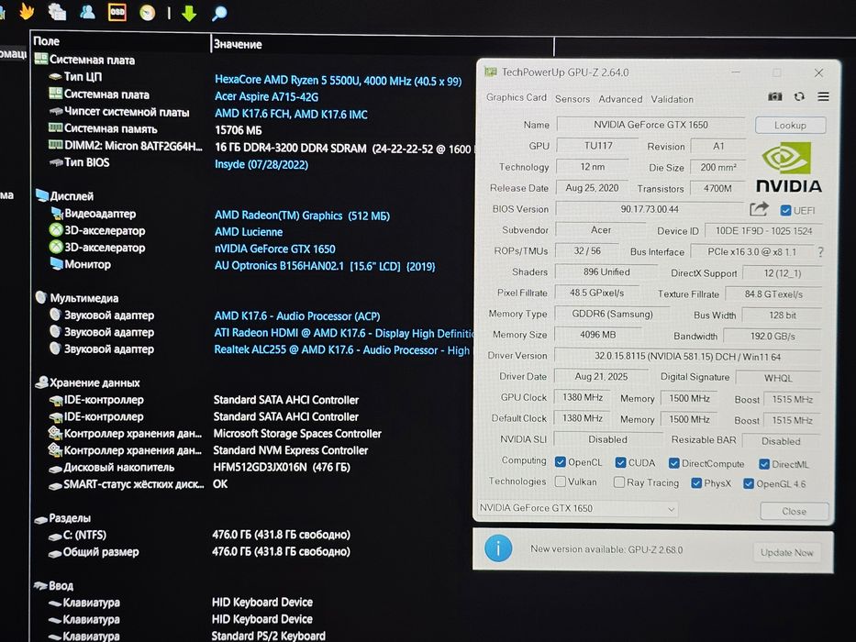
Task: Open the AU Optronics B156HAN02.1 link
Action: [325, 266]
